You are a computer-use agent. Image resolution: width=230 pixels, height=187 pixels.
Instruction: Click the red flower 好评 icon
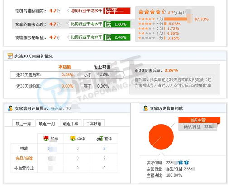(46, 138)
